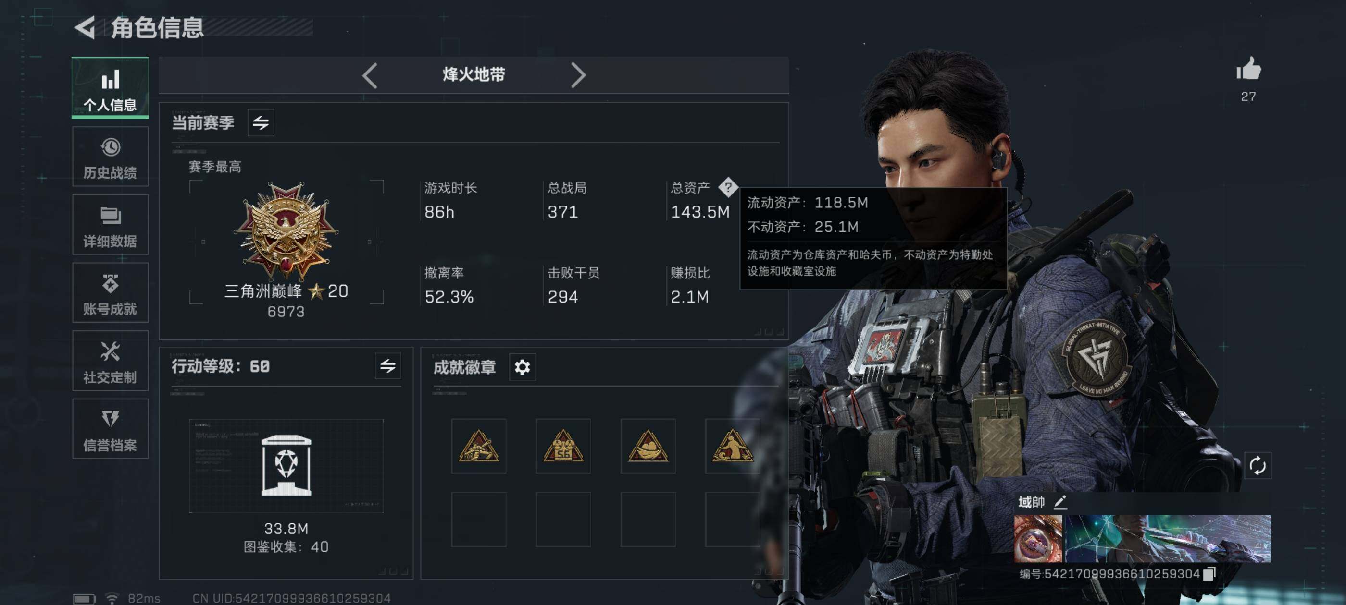1346x605 pixels.
Task: Go back using the arrow beside 角色信息
Action: point(85,27)
